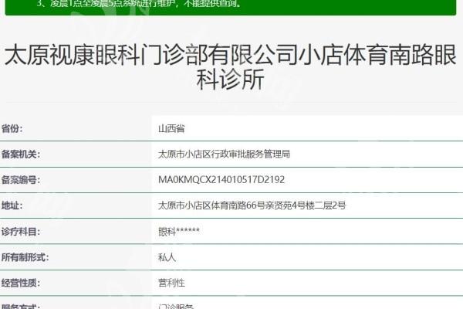This screenshot has height=309, width=463.
Task: Click the 太原市小店区行政审批服务管理局 value
Action: coord(224,154)
